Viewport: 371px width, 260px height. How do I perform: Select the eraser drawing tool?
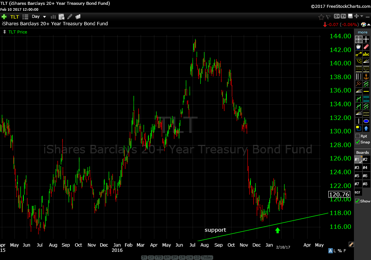tap(366, 47)
